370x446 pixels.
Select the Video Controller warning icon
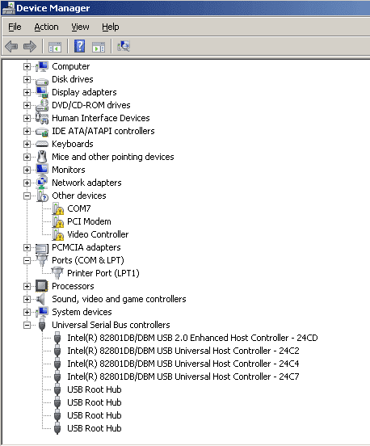pos(58,234)
